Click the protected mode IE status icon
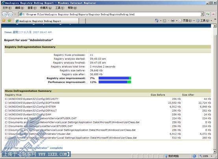218x159 pixels. tap(194, 156)
